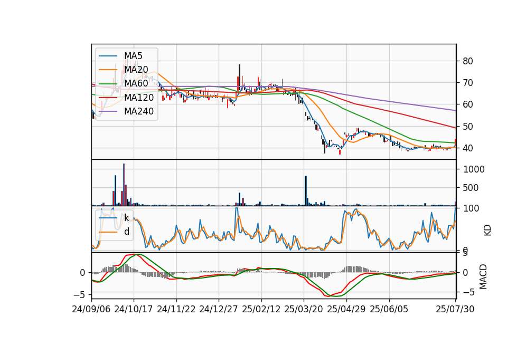Screen dimensions: 507x364
Task: Click the large volume bar at 25/03/20
Action: 306,190
